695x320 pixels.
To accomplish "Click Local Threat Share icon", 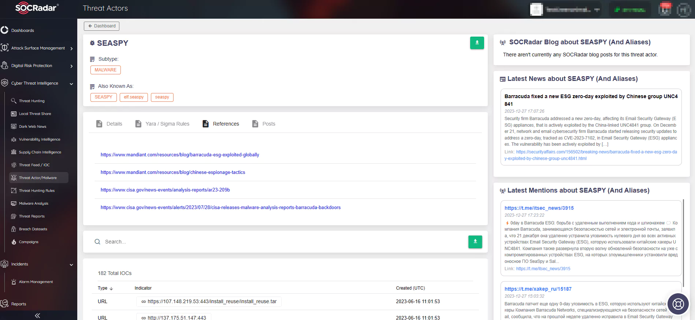I will click(14, 114).
